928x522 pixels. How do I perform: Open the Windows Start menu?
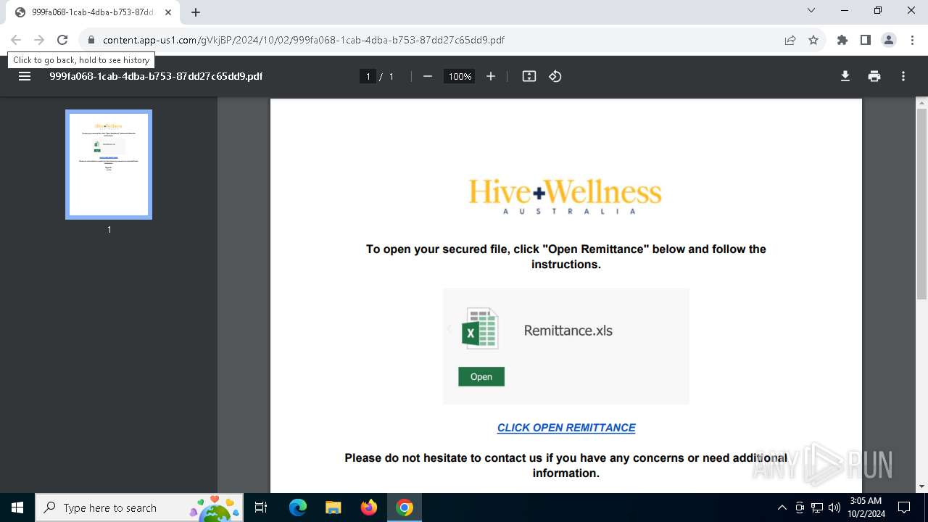click(x=17, y=507)
